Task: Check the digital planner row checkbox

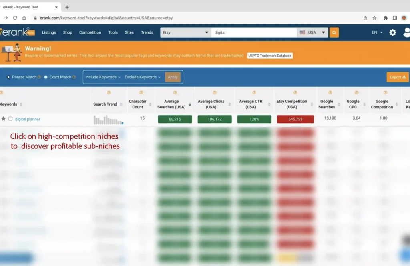Action: coord(10,119)
